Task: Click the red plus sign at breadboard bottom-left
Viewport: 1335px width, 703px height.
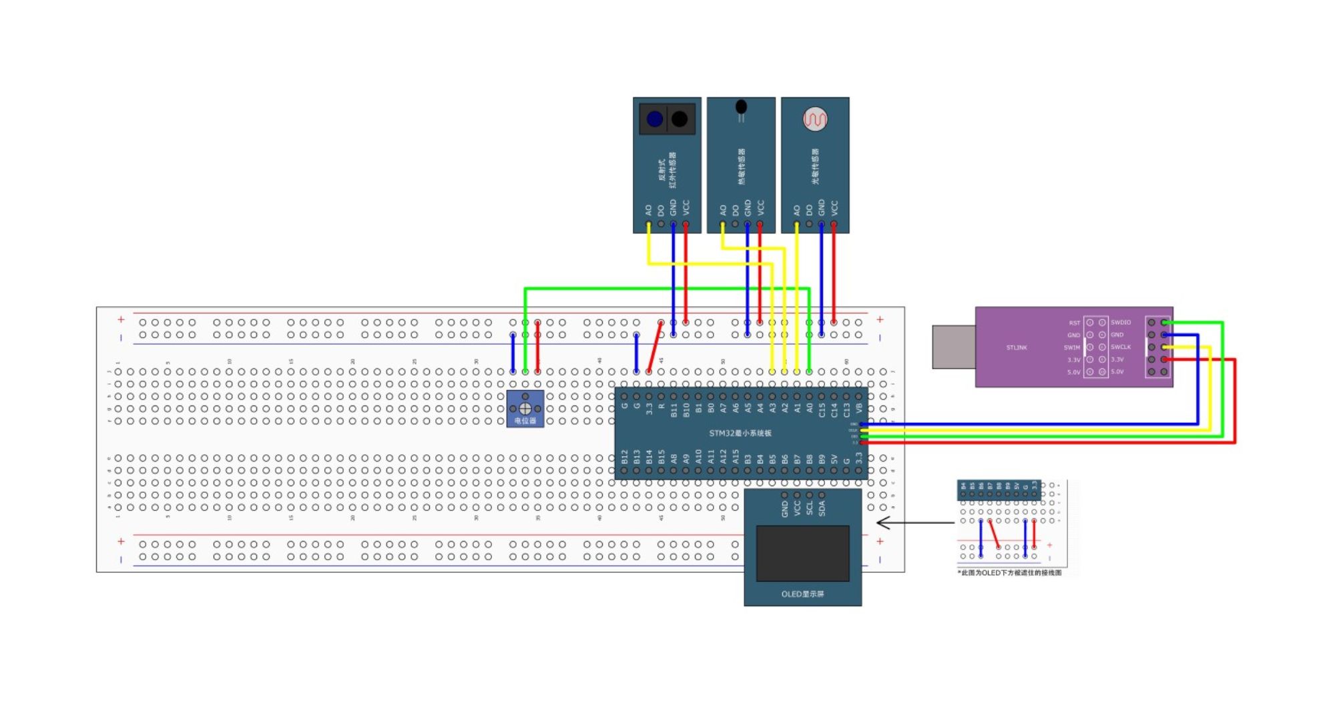Action: (x=121, y=542)
